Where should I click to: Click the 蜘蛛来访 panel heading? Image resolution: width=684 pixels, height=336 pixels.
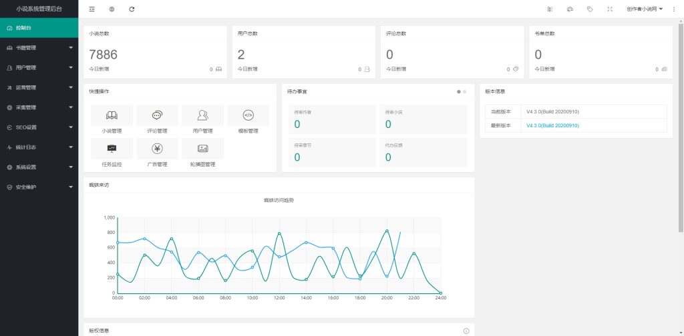coord(99,185)
